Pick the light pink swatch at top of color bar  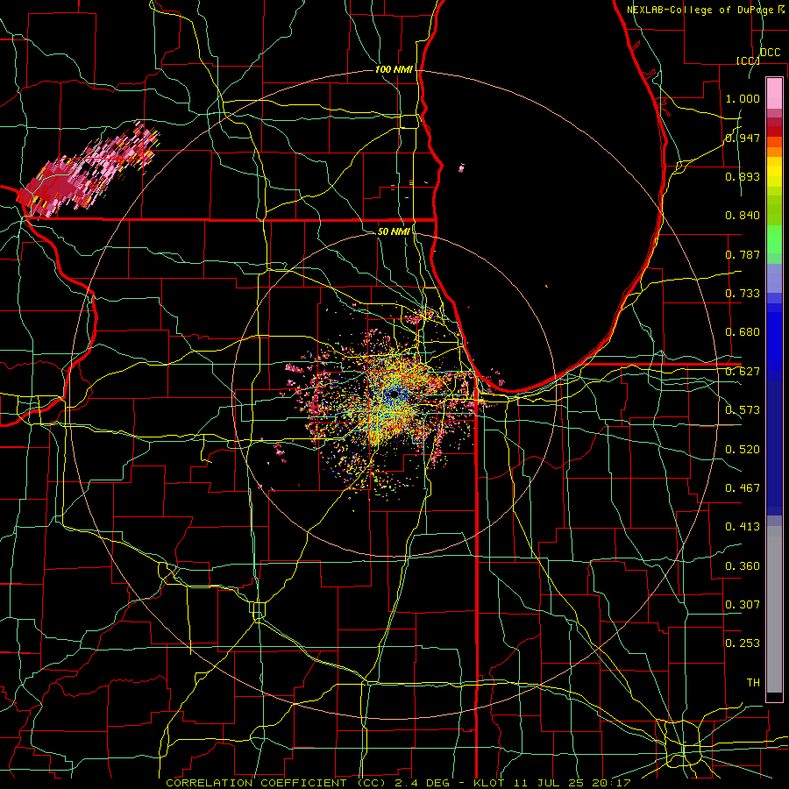click(x=774, y=94)
